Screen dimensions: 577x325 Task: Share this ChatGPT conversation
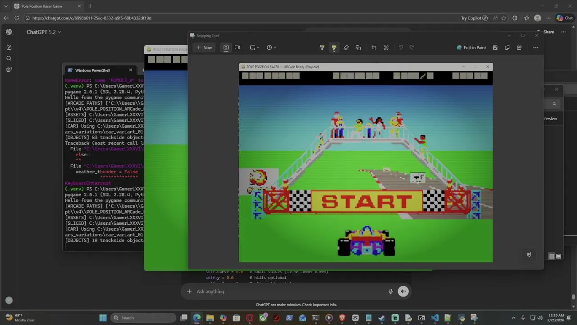(x=549, y=32)
